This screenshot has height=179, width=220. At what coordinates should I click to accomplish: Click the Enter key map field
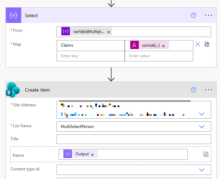pos(90,56)
